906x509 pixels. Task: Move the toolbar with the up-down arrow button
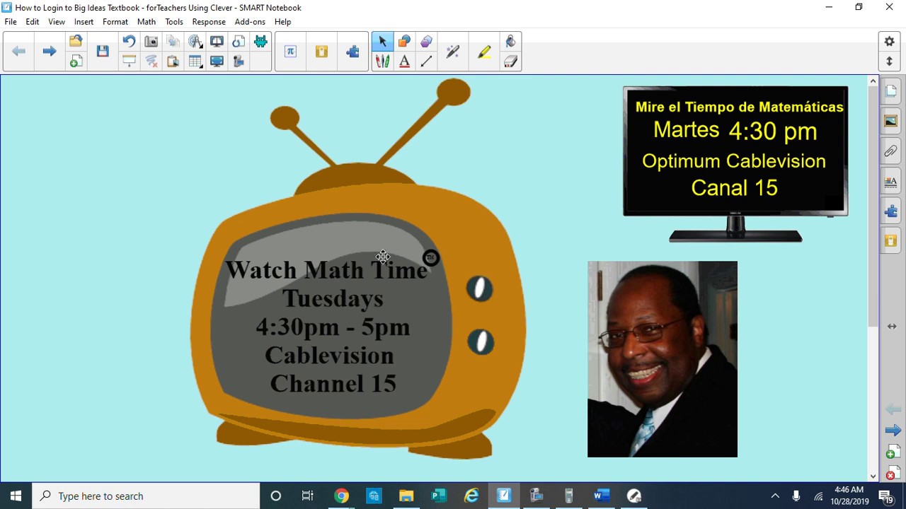(890, 62)
